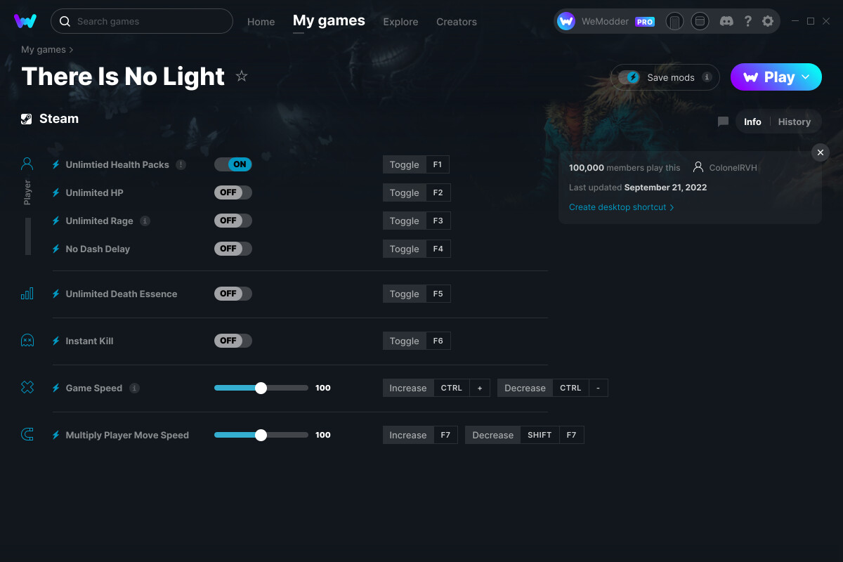Screen dimensions: 843x562
Task: Adjust the Game Speed slider handle
Action: [261, 388]
